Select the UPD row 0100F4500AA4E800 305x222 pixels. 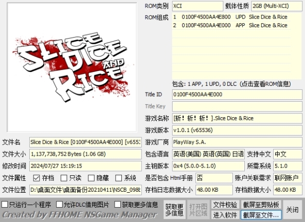(231, 17)
